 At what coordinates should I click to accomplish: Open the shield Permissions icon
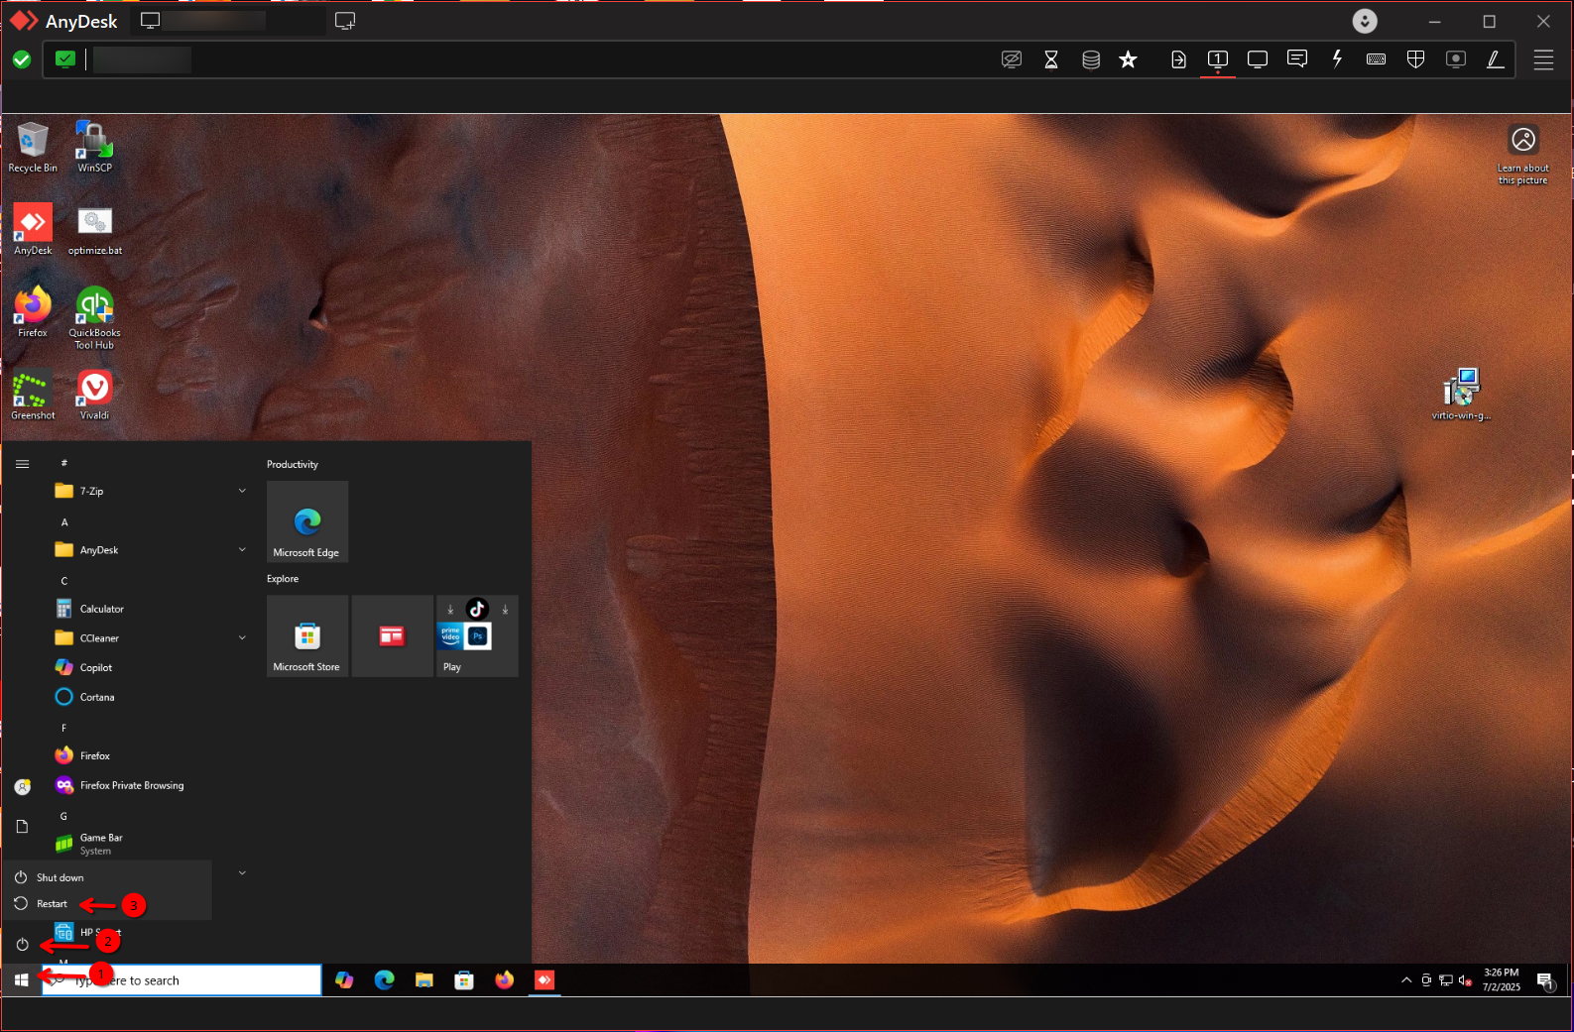tap(1415, 59)
